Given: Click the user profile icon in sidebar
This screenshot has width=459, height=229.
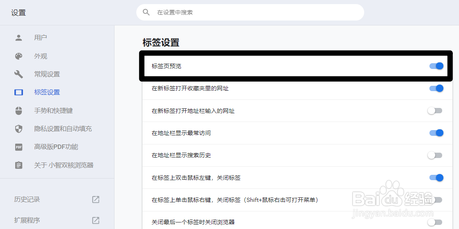Looking at the screenshot, I should (18, 38).
